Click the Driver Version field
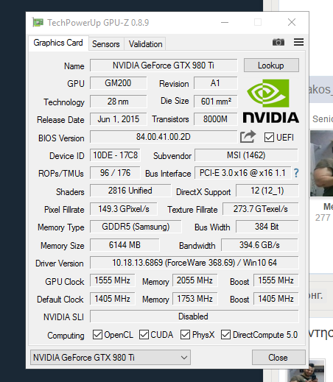 [194, 263]
